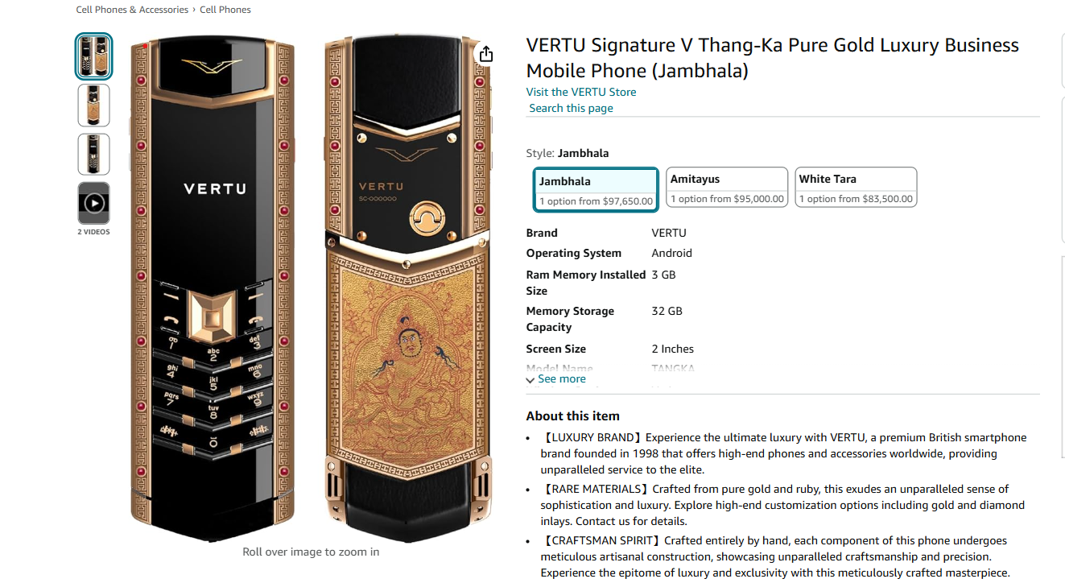Image resolution: width=1065 pixels, height=583 pixels.
Task: Click the share icon on the product image
Action: pyautogui.click(x=485, y=53)
